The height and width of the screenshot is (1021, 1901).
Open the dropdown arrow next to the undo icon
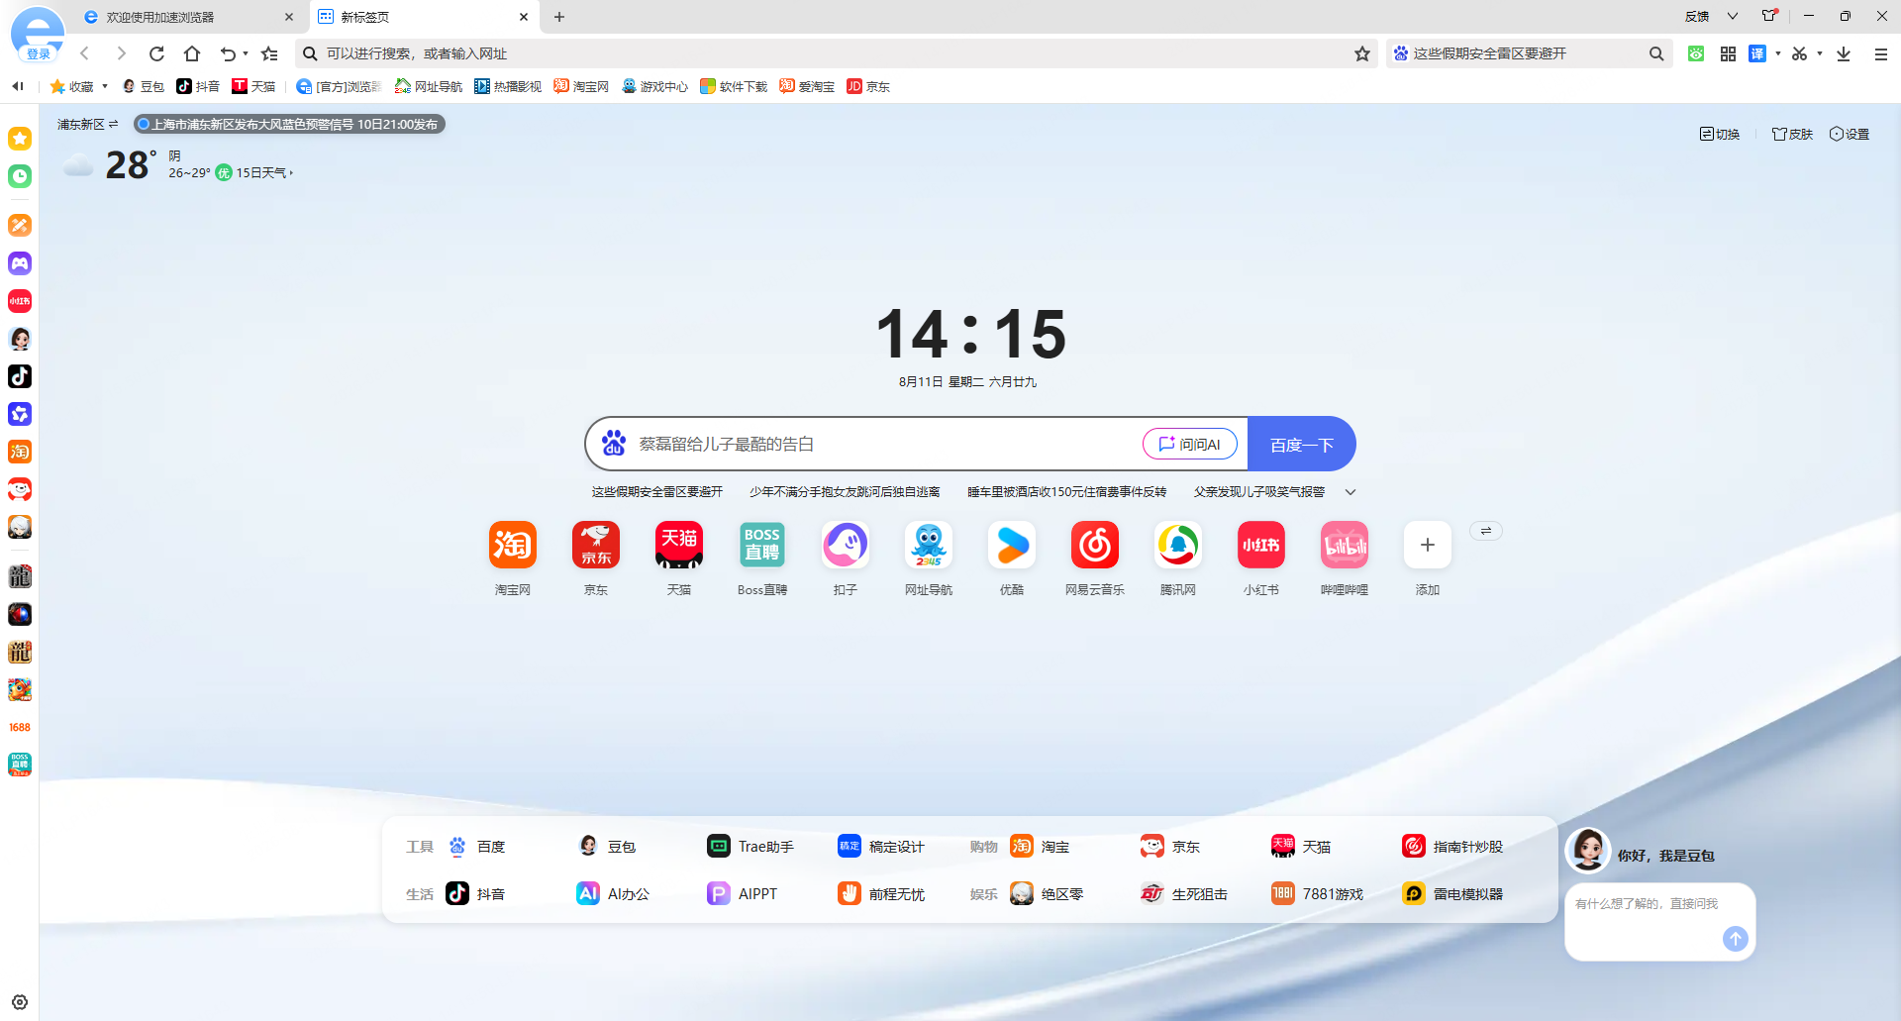pos(246,53)
